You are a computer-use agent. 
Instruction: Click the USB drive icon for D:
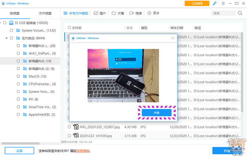(11, 23)
